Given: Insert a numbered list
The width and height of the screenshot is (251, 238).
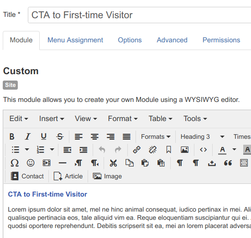Looking at the screenshot, I should tap(41, 150).
